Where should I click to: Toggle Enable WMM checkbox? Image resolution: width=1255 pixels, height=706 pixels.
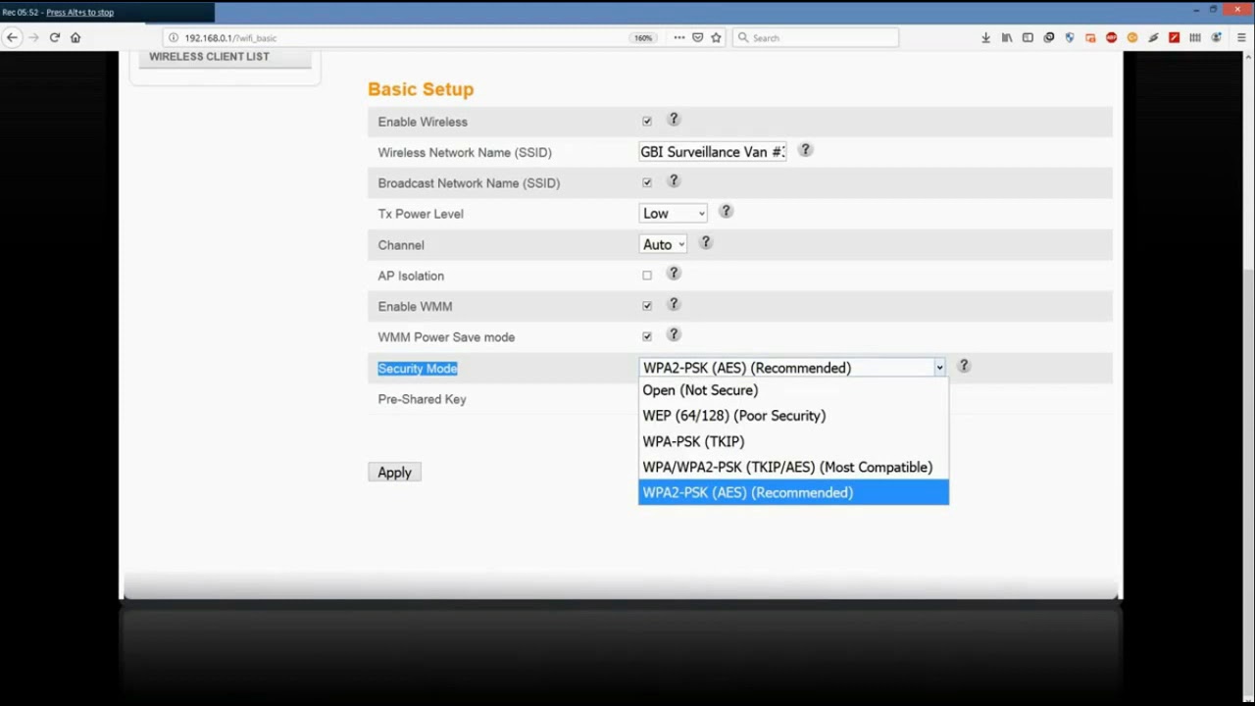coord(647,306)
